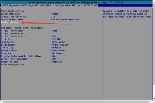The height and width of the screenshot is (103, 155).
Task: Click the Dynamically updates help text
Action: click(127, 14)
